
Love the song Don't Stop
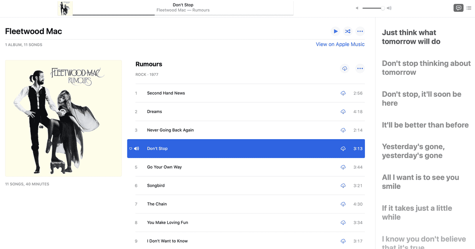tap(131, 149)
